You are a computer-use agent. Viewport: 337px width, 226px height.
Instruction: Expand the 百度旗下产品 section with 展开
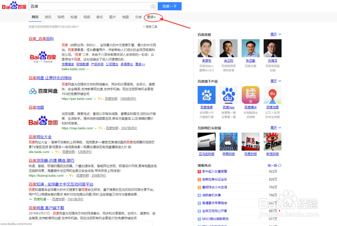[x=276, y=81]
